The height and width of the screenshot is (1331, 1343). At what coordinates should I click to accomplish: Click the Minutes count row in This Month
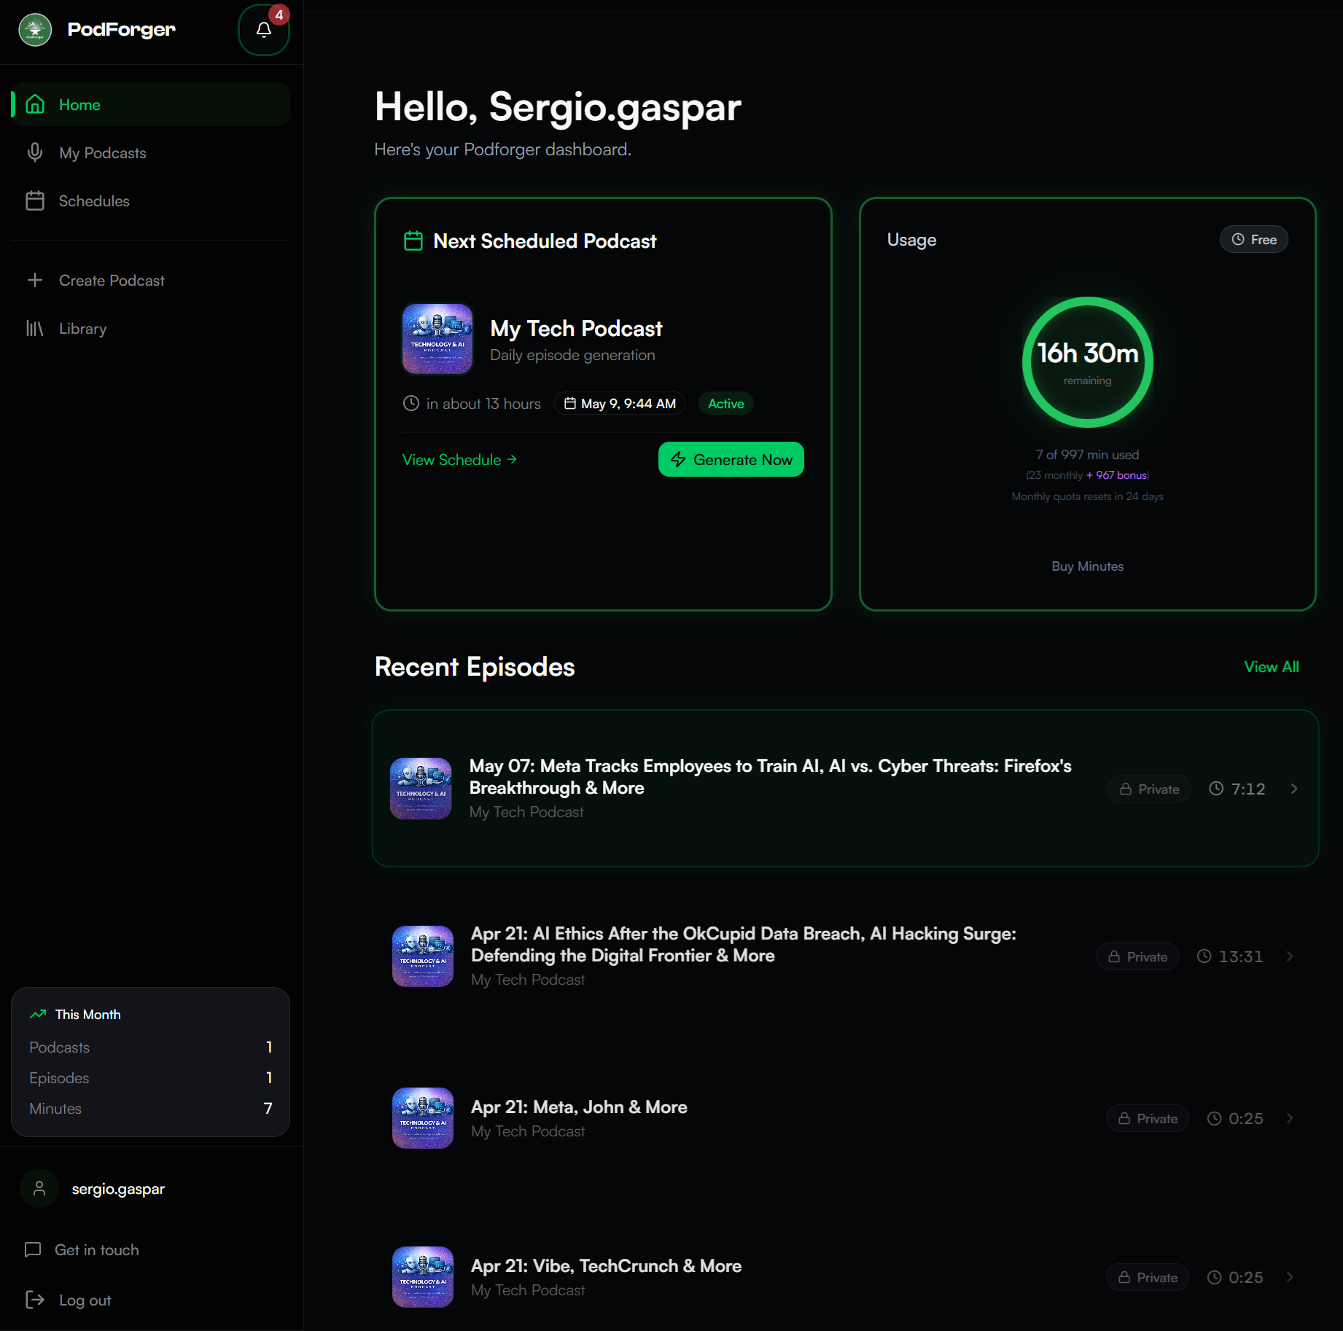tap(150, 1109)
